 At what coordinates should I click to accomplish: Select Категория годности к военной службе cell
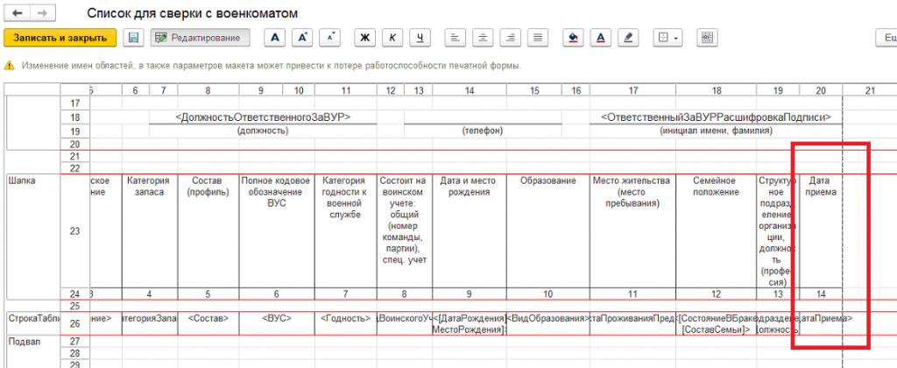point(345,231)
